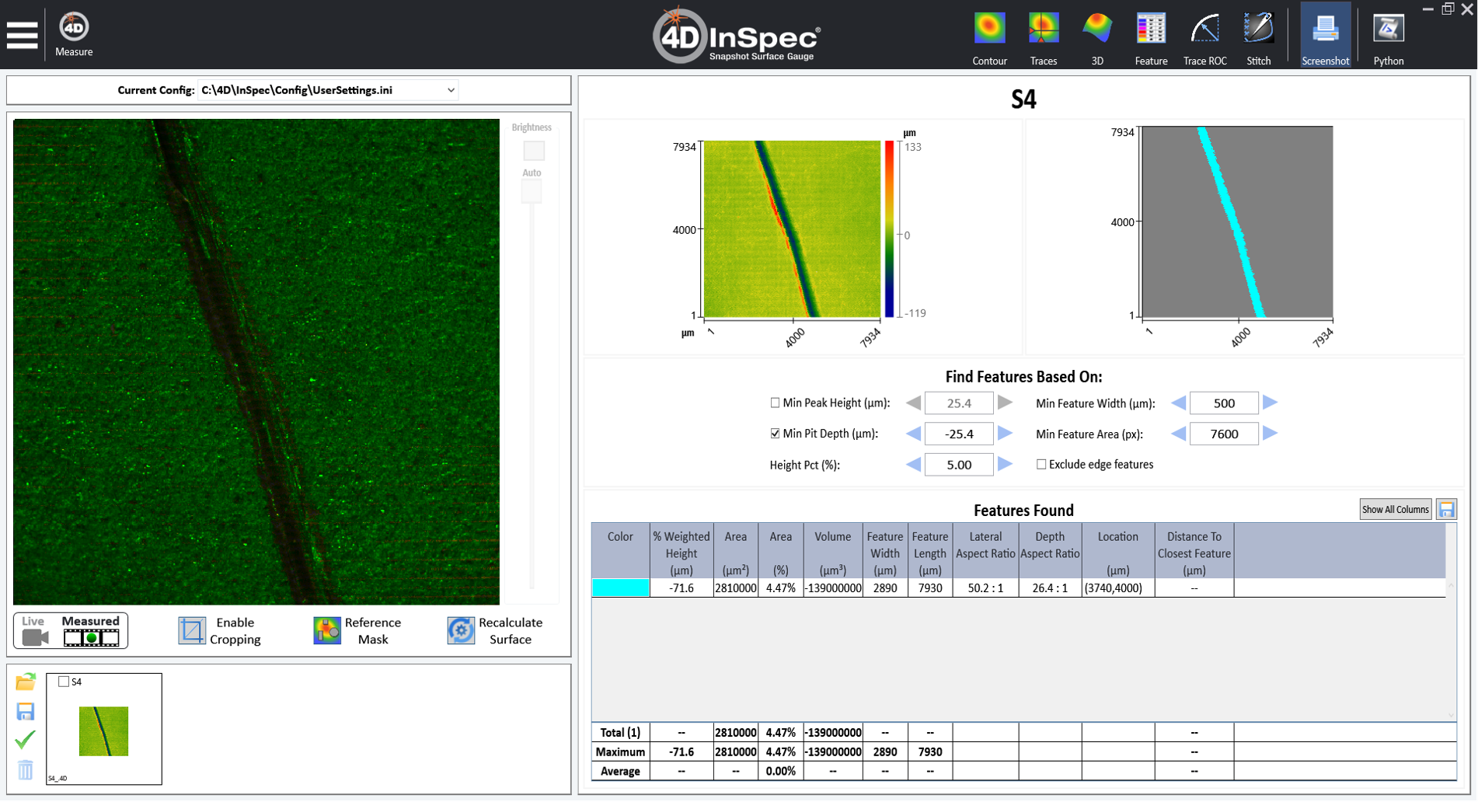The height and width of the screenshot is (802, 1478).
Task: Click the Show All Columns button
Action: coord(1395,510)
